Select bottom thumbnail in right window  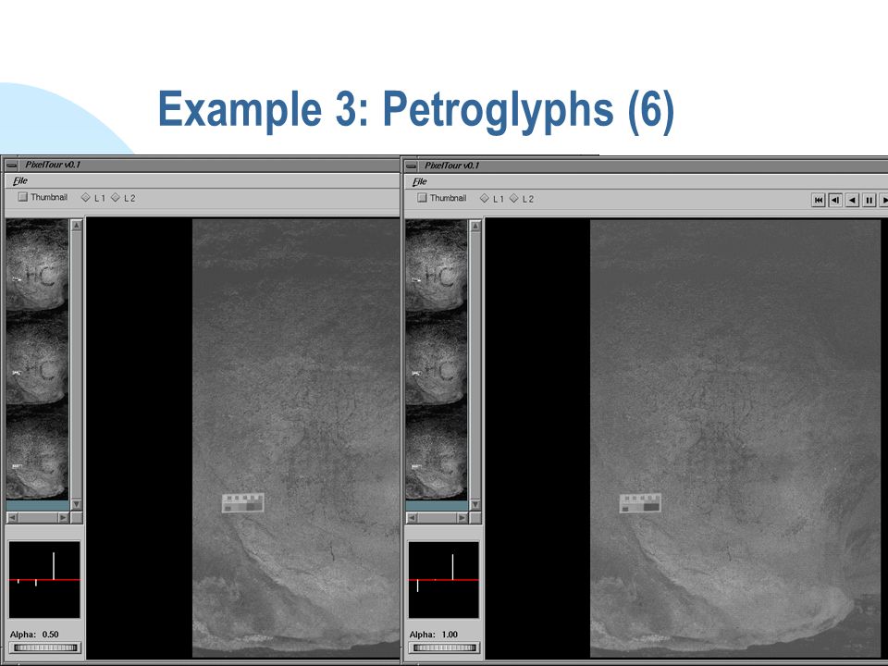pos(436,453)
